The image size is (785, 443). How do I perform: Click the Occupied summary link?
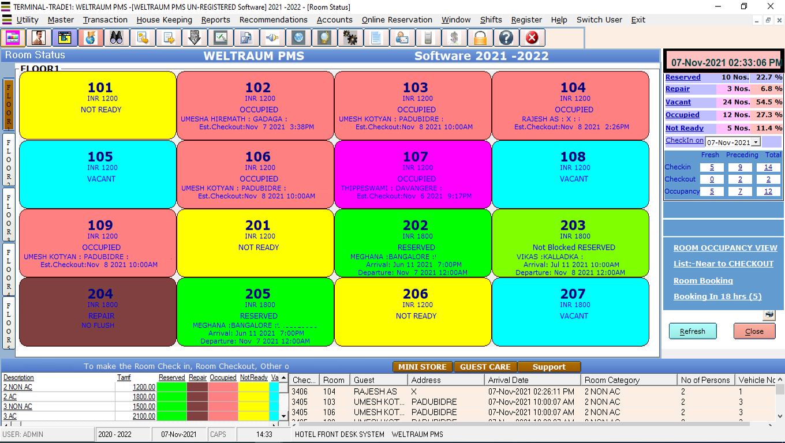click(682, 115)
